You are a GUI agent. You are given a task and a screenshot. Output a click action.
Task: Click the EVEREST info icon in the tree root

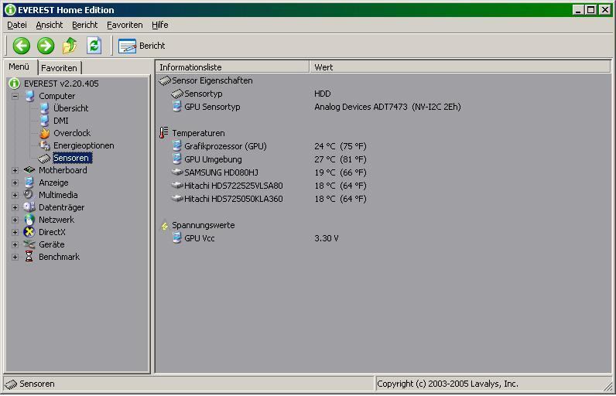pos(14,84)
